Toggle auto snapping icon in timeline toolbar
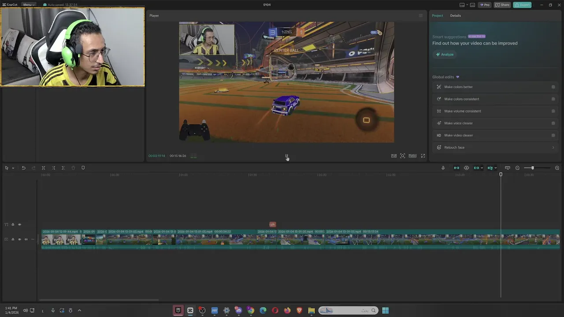This screenshot has height=317, width=564. pos(466,168)
